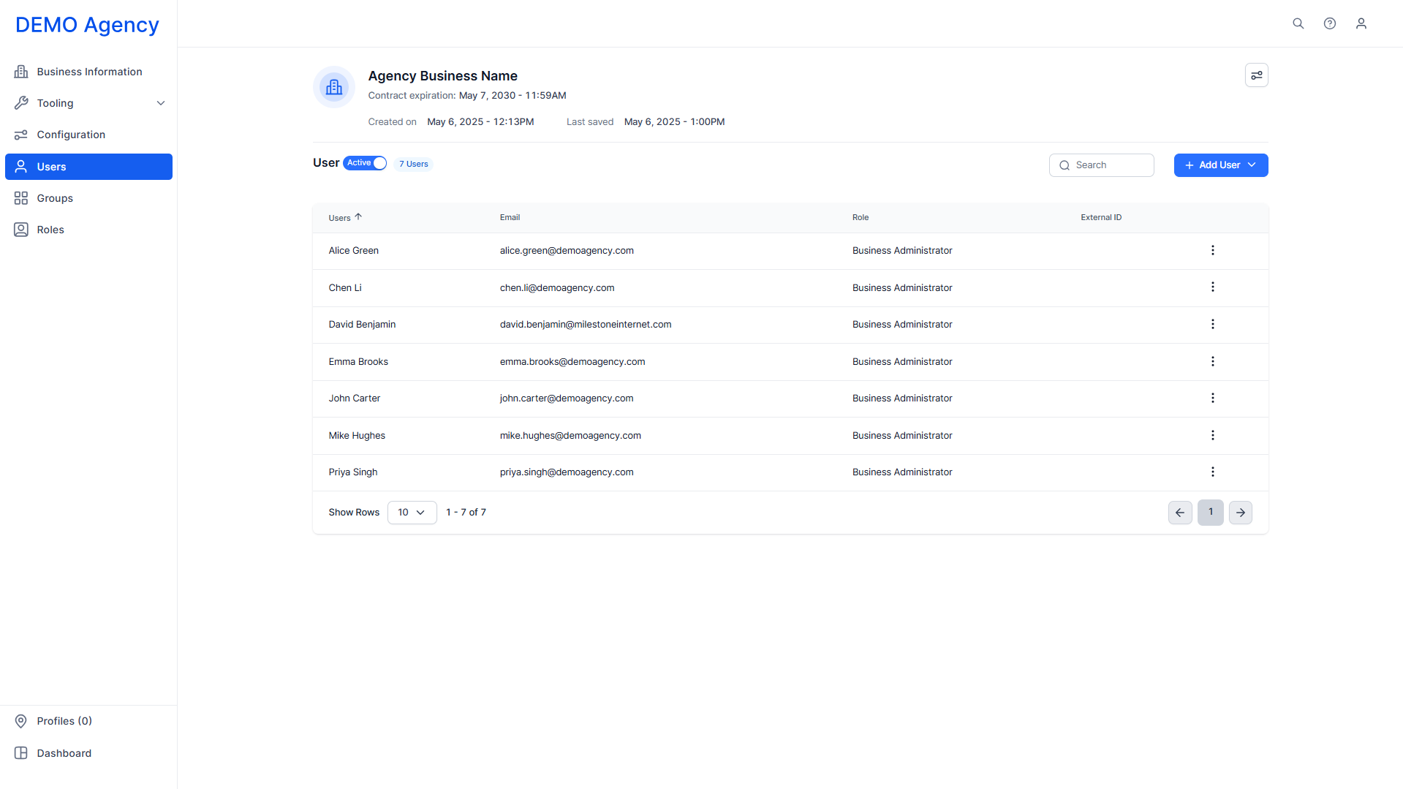Click email john.carter@demoagency.com
Screen dimensions: 1403x789
coord(567,398)
